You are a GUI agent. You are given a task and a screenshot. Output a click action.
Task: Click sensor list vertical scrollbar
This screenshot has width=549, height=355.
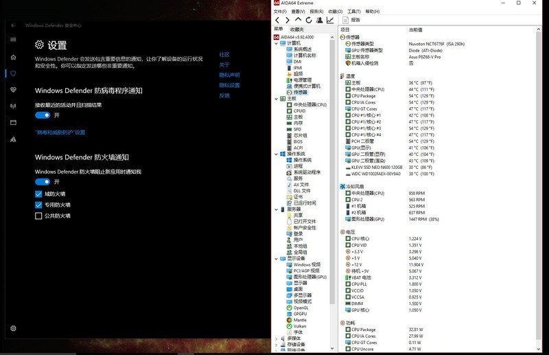539,185
